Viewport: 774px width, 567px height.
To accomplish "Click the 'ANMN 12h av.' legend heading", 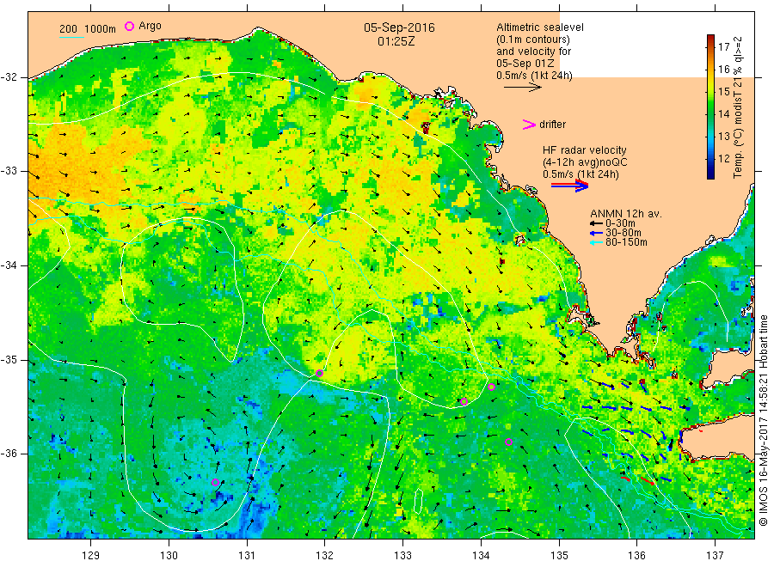I will click(x=626, y=214).
